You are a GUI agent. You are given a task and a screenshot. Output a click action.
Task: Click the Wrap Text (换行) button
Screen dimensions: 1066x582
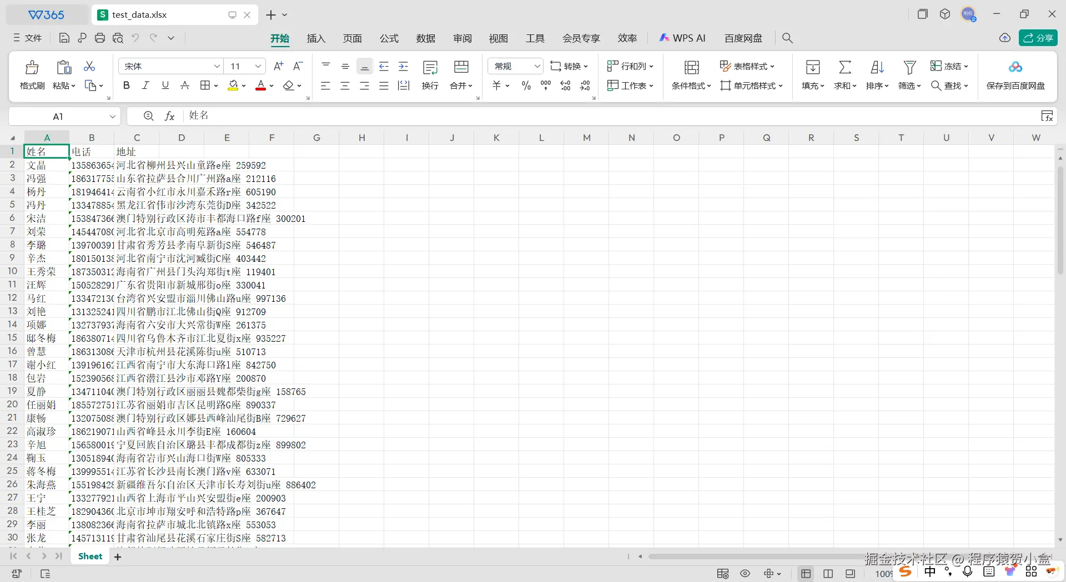(x=430, y=74)
